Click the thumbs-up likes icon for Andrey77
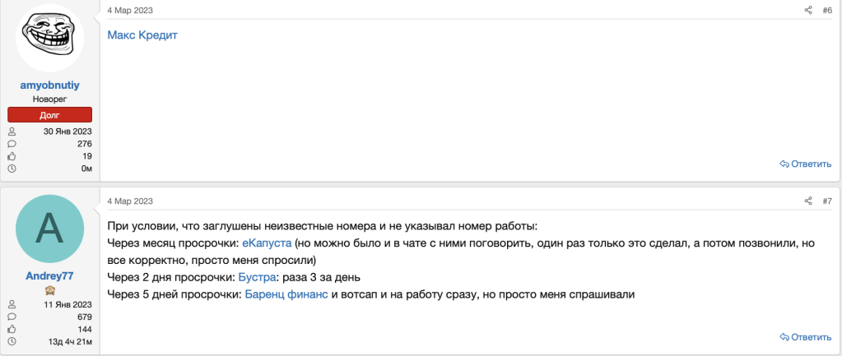The width and height of the screenshot is (842, 356). tap(12, 329)
